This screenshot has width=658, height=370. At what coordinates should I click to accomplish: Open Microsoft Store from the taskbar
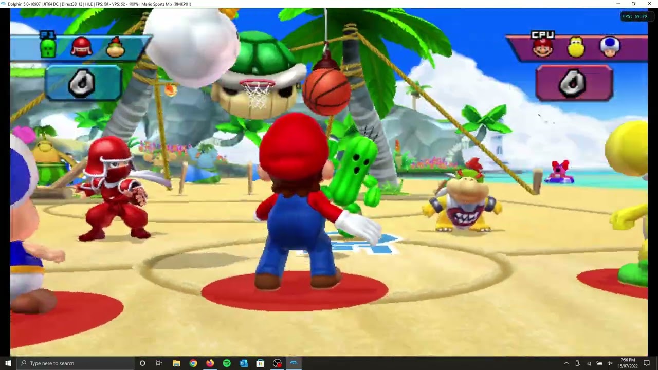(260, 363)
